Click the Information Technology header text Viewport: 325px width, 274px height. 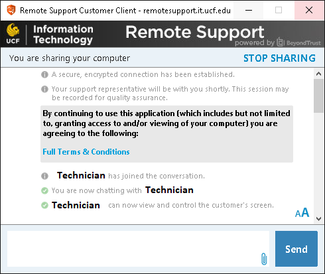63,34
